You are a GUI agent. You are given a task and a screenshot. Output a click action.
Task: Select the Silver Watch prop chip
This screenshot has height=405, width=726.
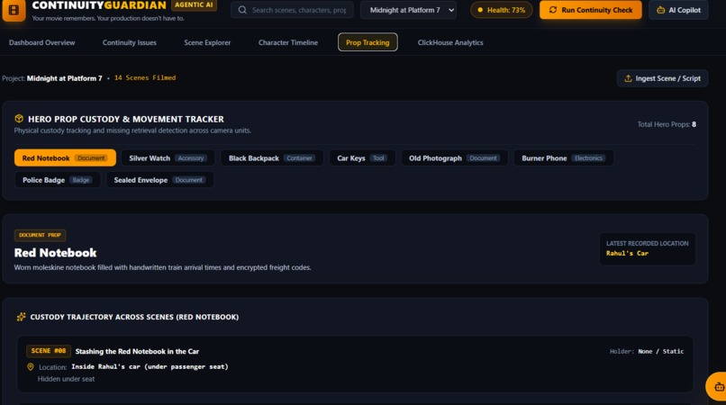click(x=168, y=157)
